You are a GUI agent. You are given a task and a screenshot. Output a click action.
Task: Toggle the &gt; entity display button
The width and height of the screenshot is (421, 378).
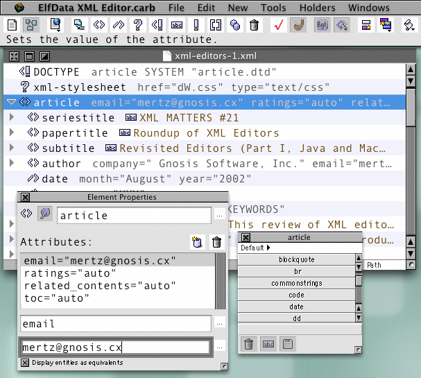tap(323, 25)
